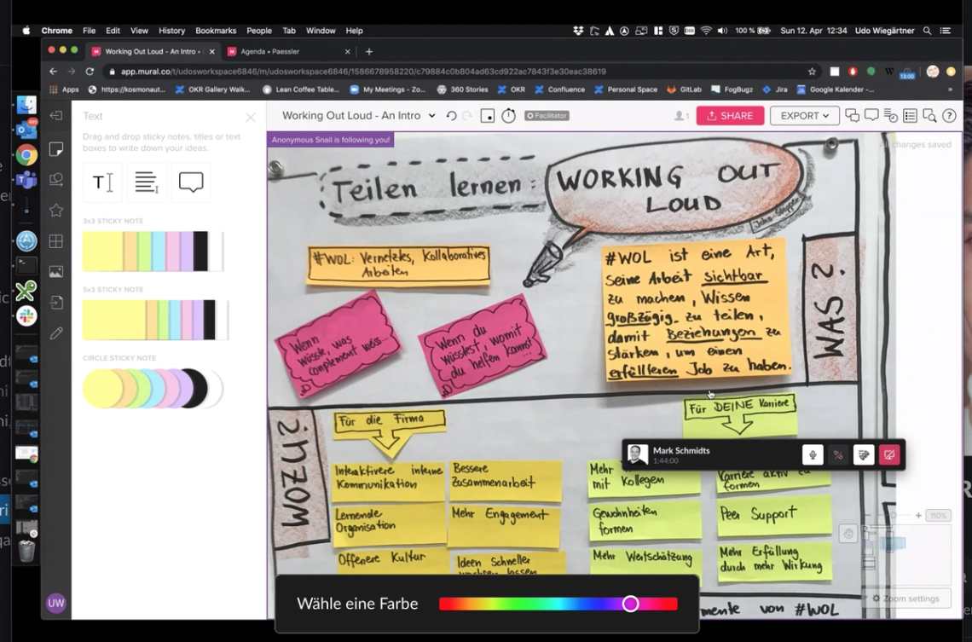The width and height of the screenshot is (972, 642).
Task: Go back in browser
Action: click(54, 72)
